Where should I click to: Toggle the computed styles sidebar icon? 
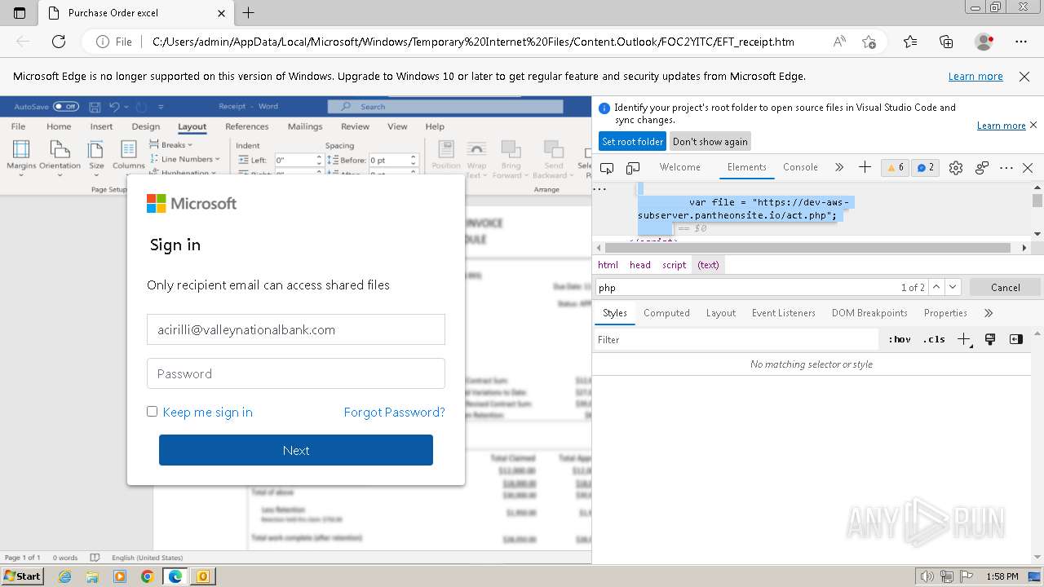tap(1016, 339)
